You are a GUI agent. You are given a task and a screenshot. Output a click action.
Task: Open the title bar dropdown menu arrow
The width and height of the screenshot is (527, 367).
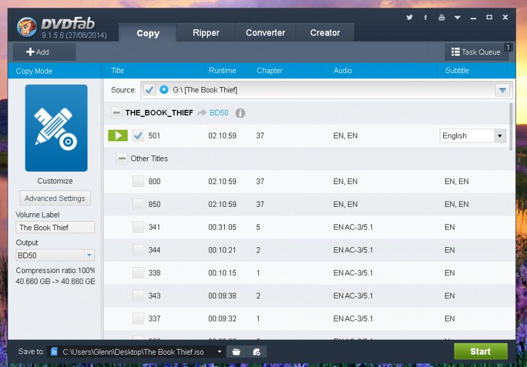pyautogui.click(x=457, y=18)
